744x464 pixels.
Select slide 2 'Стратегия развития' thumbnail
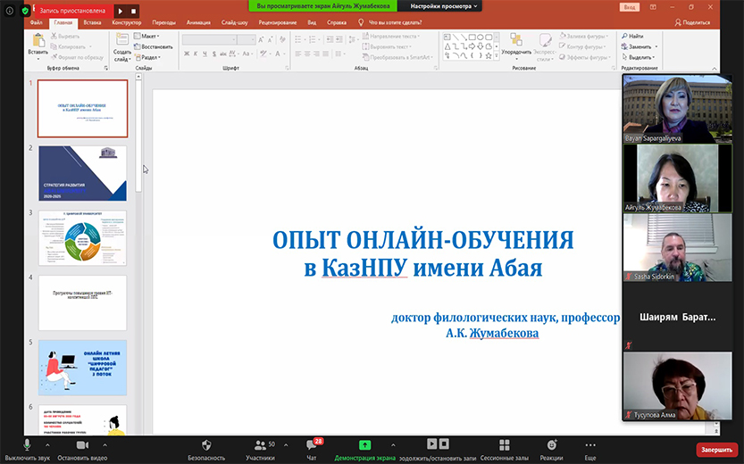82,173
